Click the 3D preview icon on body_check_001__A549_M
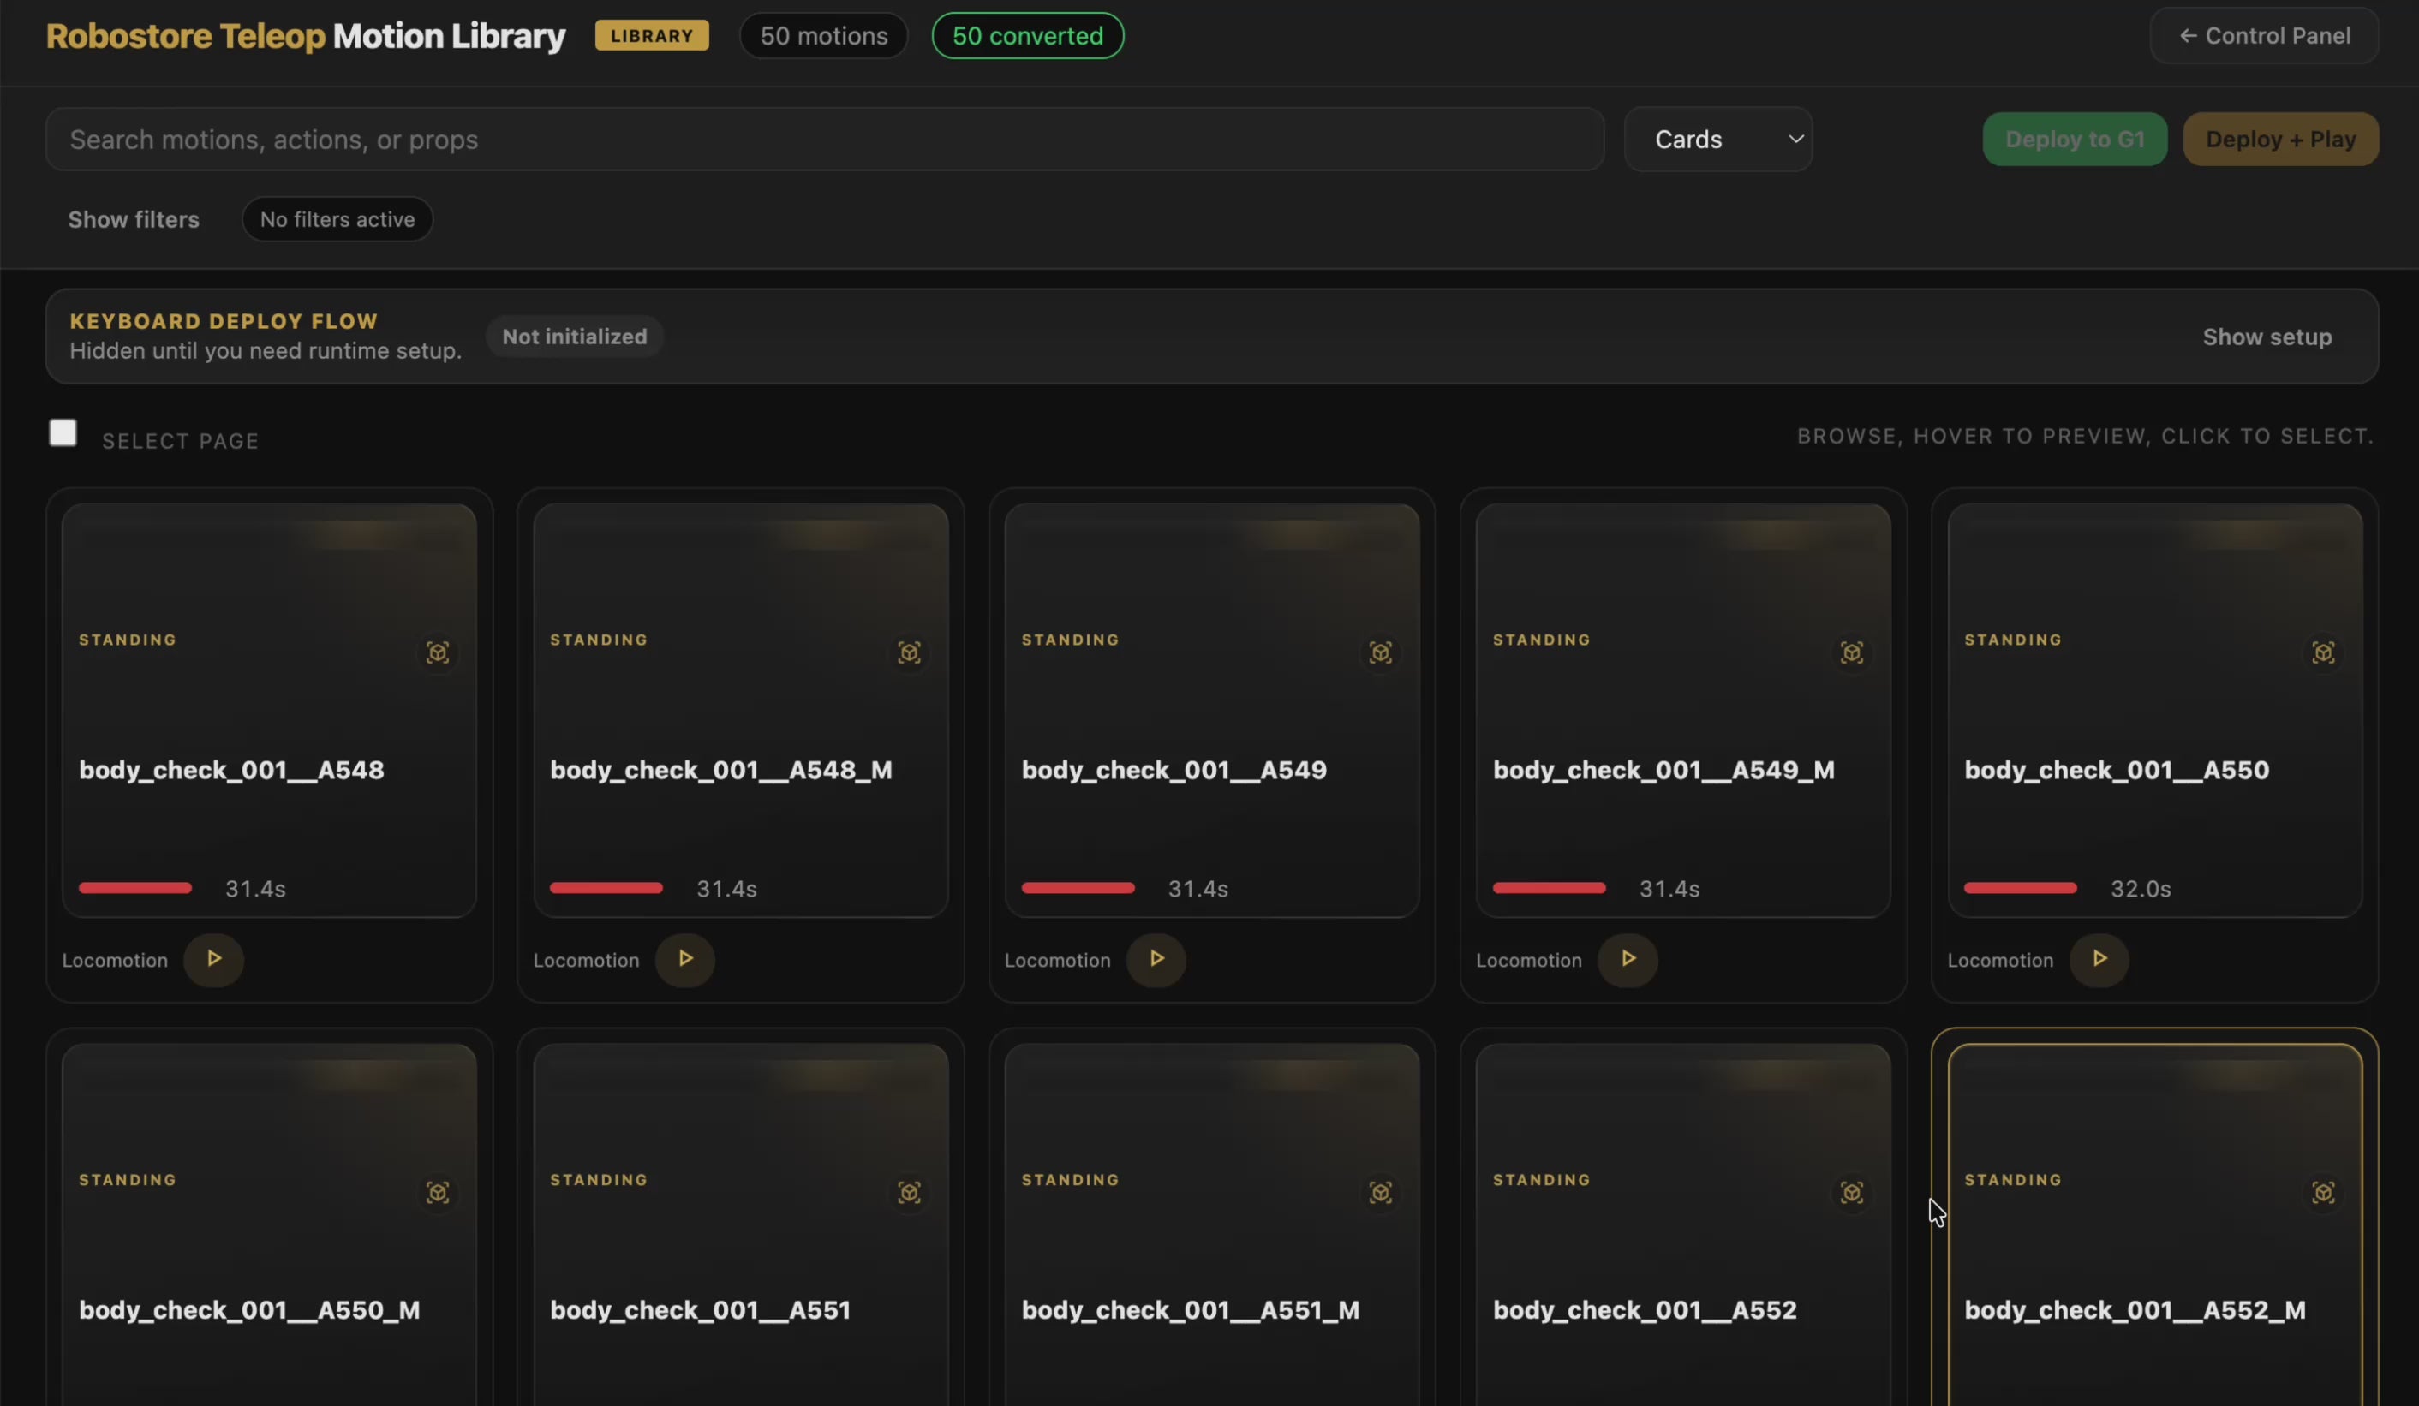The image size is (2419, 1406). point(1852,652)
